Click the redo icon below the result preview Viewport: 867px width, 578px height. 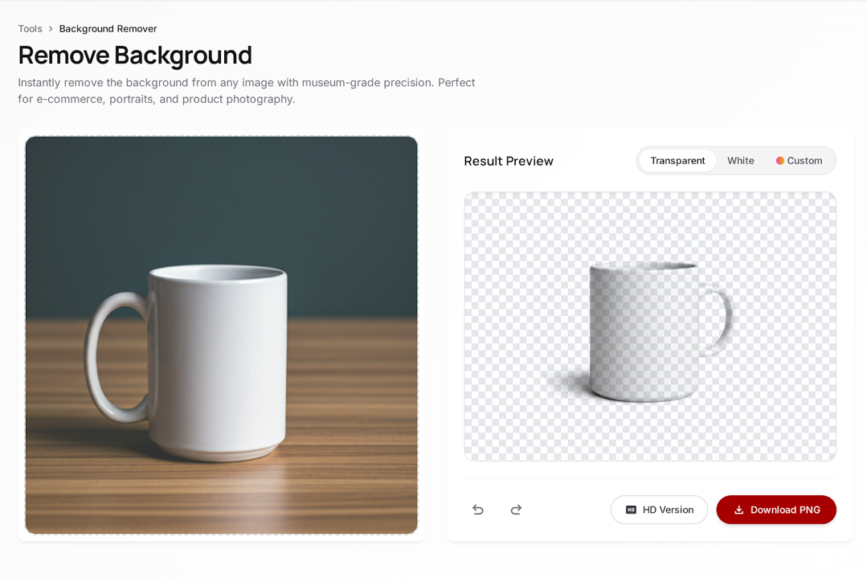tap(516, 510)
